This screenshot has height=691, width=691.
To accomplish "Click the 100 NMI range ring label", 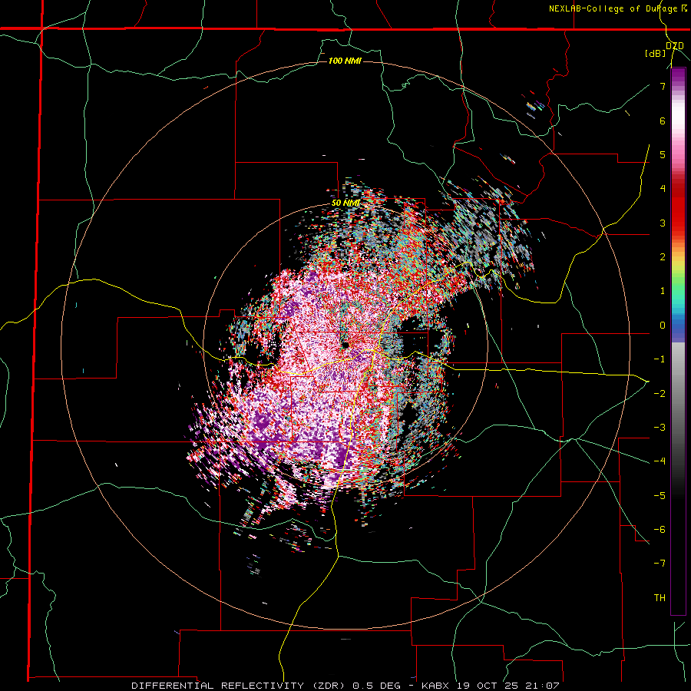I will pos(345,61).
